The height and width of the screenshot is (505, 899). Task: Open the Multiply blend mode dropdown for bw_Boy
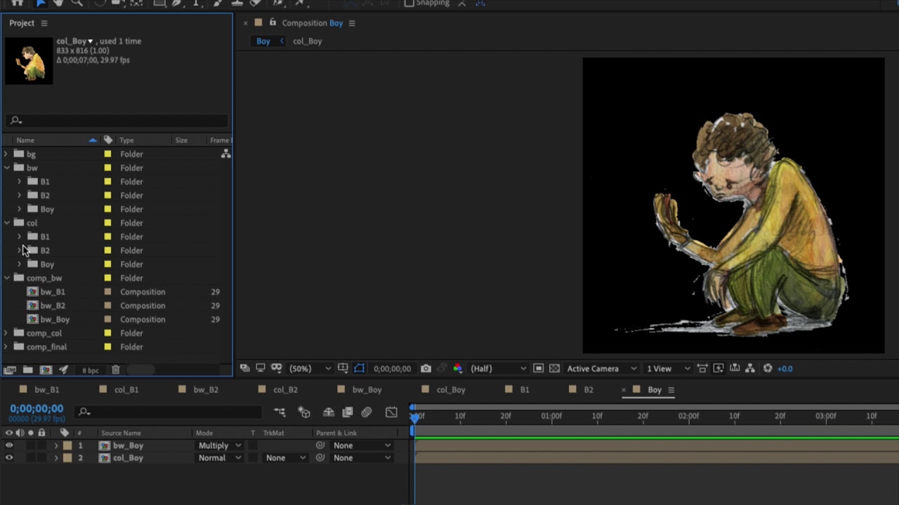pyautogui.click(x=219, y=445)
